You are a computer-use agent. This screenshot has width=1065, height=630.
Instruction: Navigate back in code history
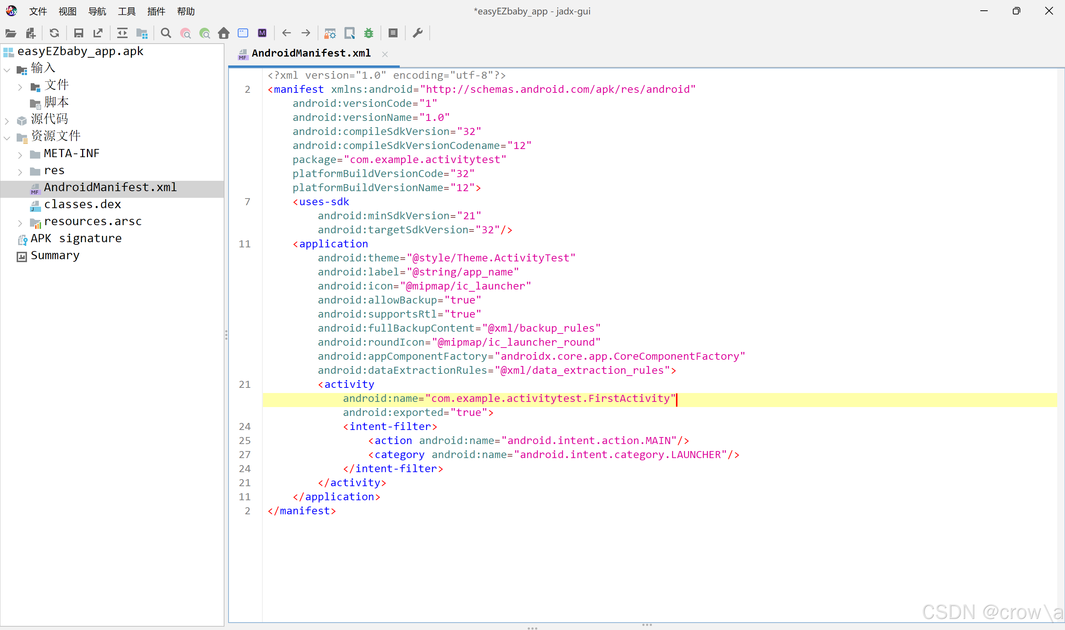287,33
